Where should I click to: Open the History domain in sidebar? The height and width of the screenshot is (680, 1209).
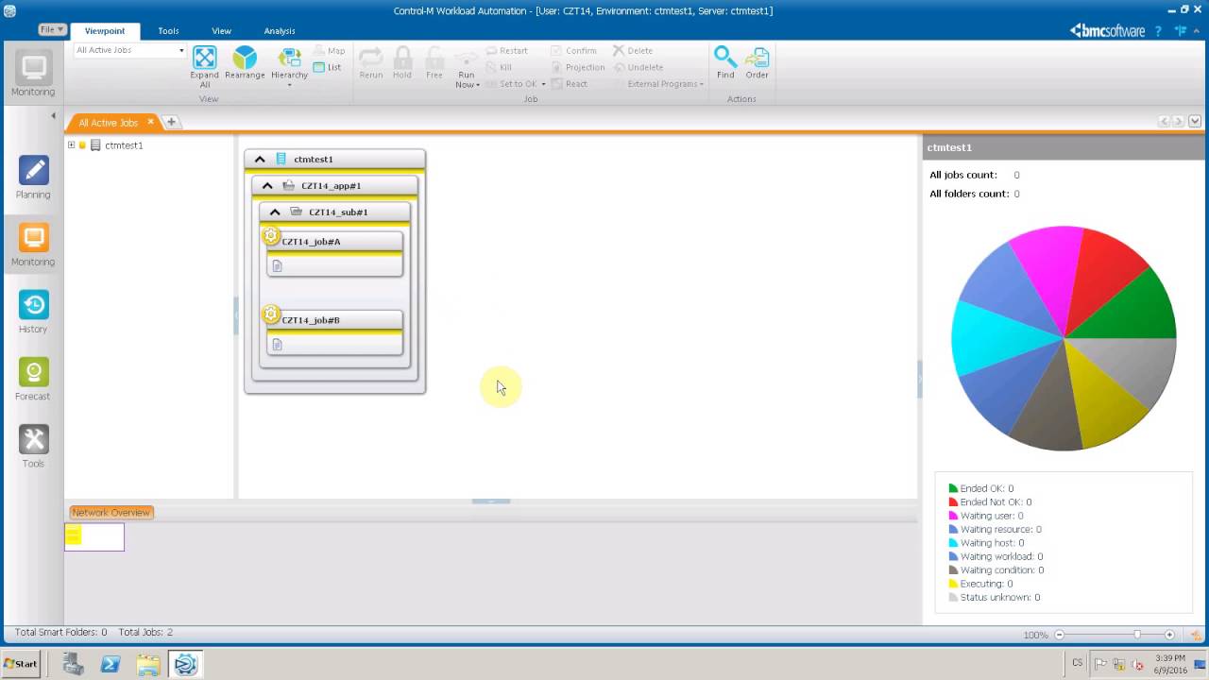33,312
